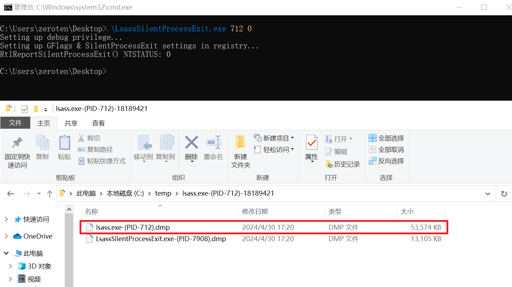Click the Delete (删除) red X icon
This screenshot has height=287, width=512.
[191, 143]
